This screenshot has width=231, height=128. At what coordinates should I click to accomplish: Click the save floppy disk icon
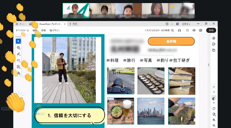[x=187, y=30]
